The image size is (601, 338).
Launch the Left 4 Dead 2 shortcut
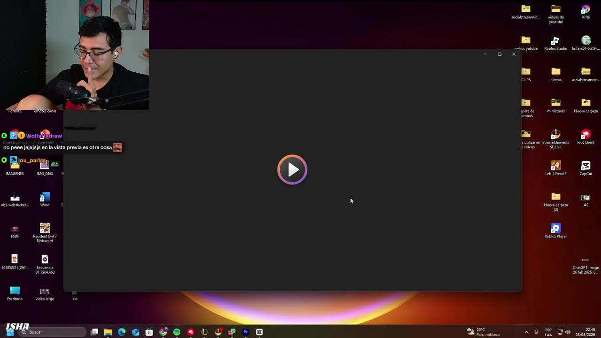click(555, 169)
